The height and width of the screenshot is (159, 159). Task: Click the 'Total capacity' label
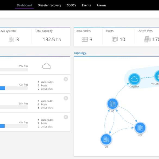tap(44, 31)
